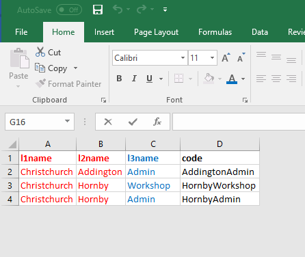This screenshot has height=257, width=305.
Task: Open the Font dialog launcher
Action: click(245, 100)
